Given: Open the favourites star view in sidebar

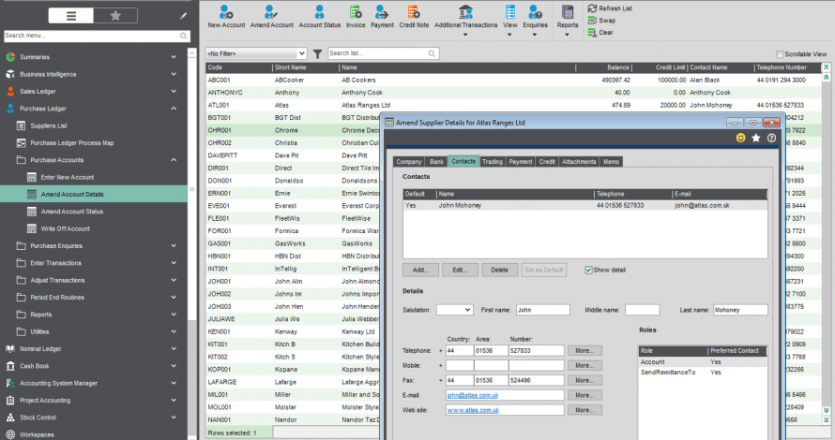Looking at the screenshot, I should [115, 16].
